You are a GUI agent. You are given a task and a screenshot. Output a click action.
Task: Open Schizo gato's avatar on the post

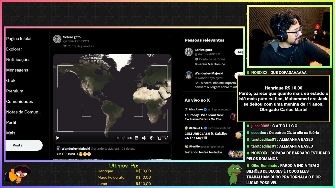tap(57, 39)
